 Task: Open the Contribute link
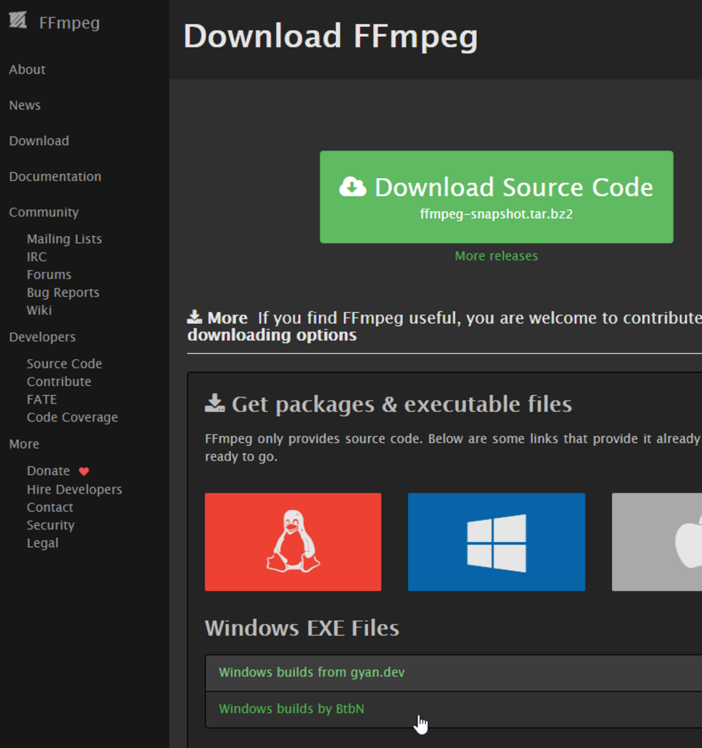click(59, 382)
